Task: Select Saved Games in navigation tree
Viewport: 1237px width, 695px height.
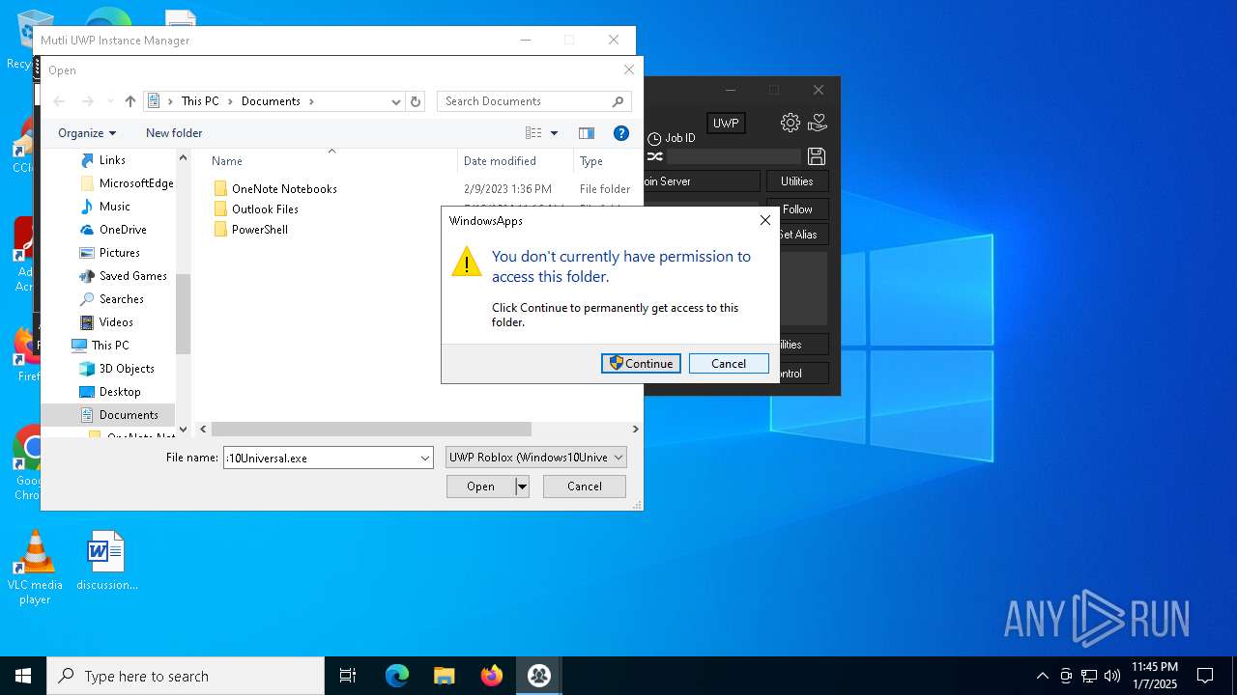Action: 132,276
